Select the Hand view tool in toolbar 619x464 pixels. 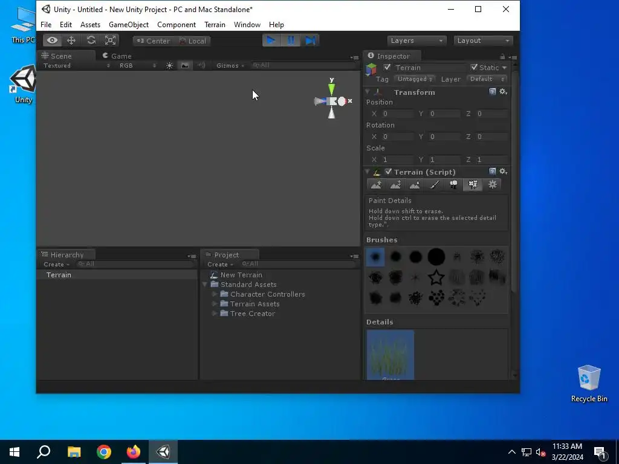pyautogui.click(x=52, y=40)
